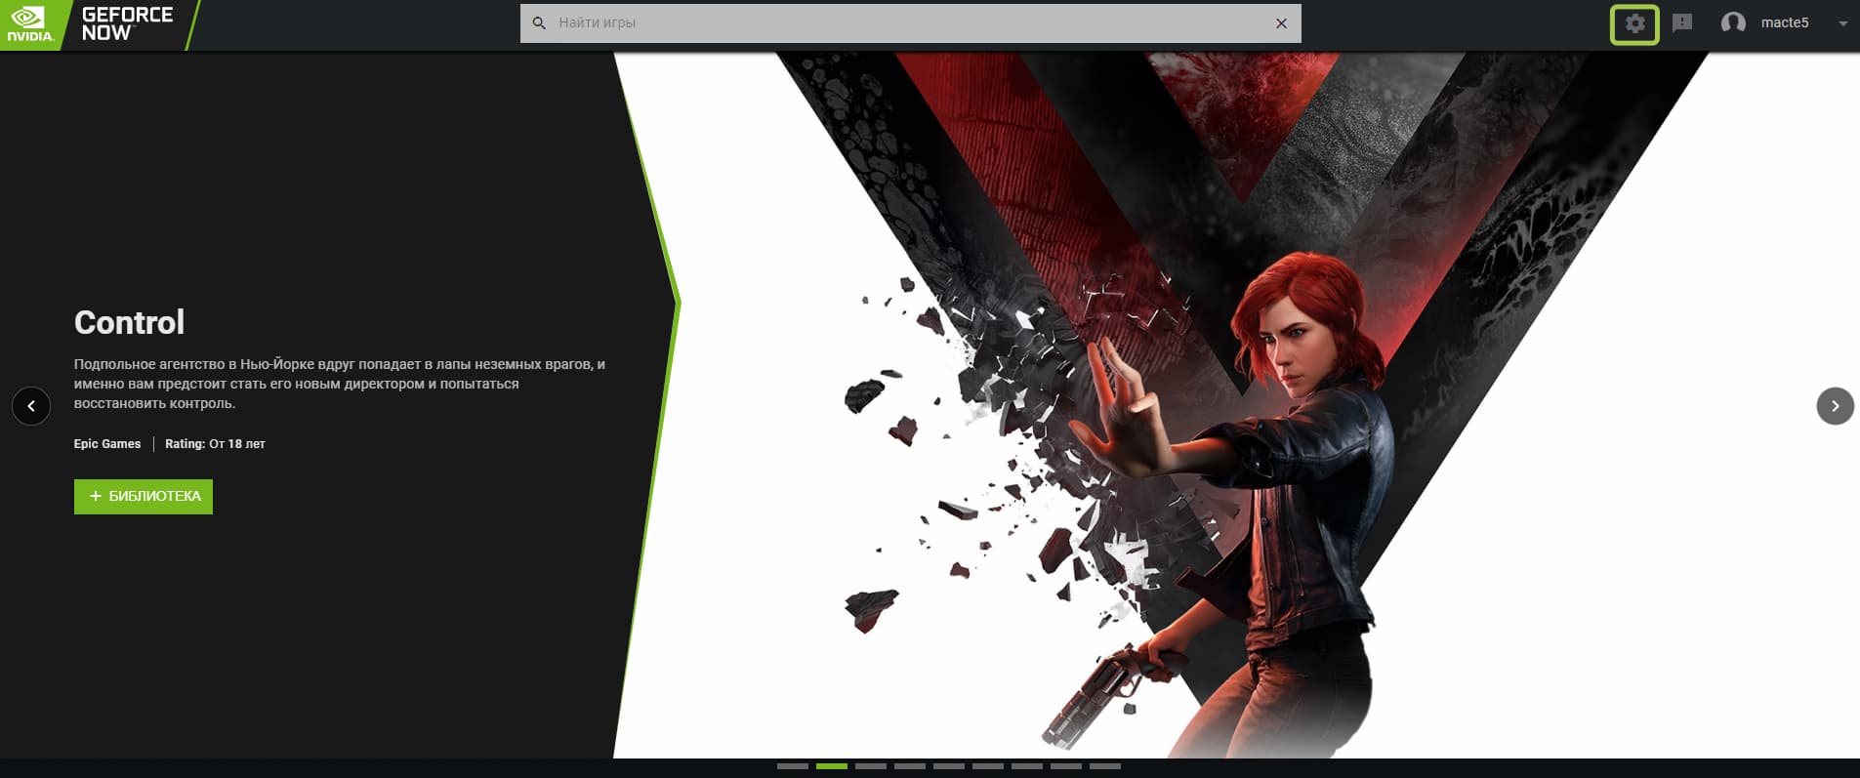Click the Control description starting with Подпольное агентство
Image resolution: width=1860 pixels, height=778 pixels.
[340, 384]
